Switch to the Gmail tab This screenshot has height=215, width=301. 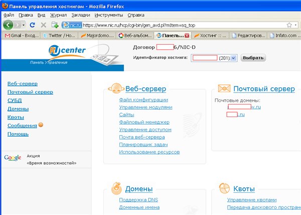[21, 36]
